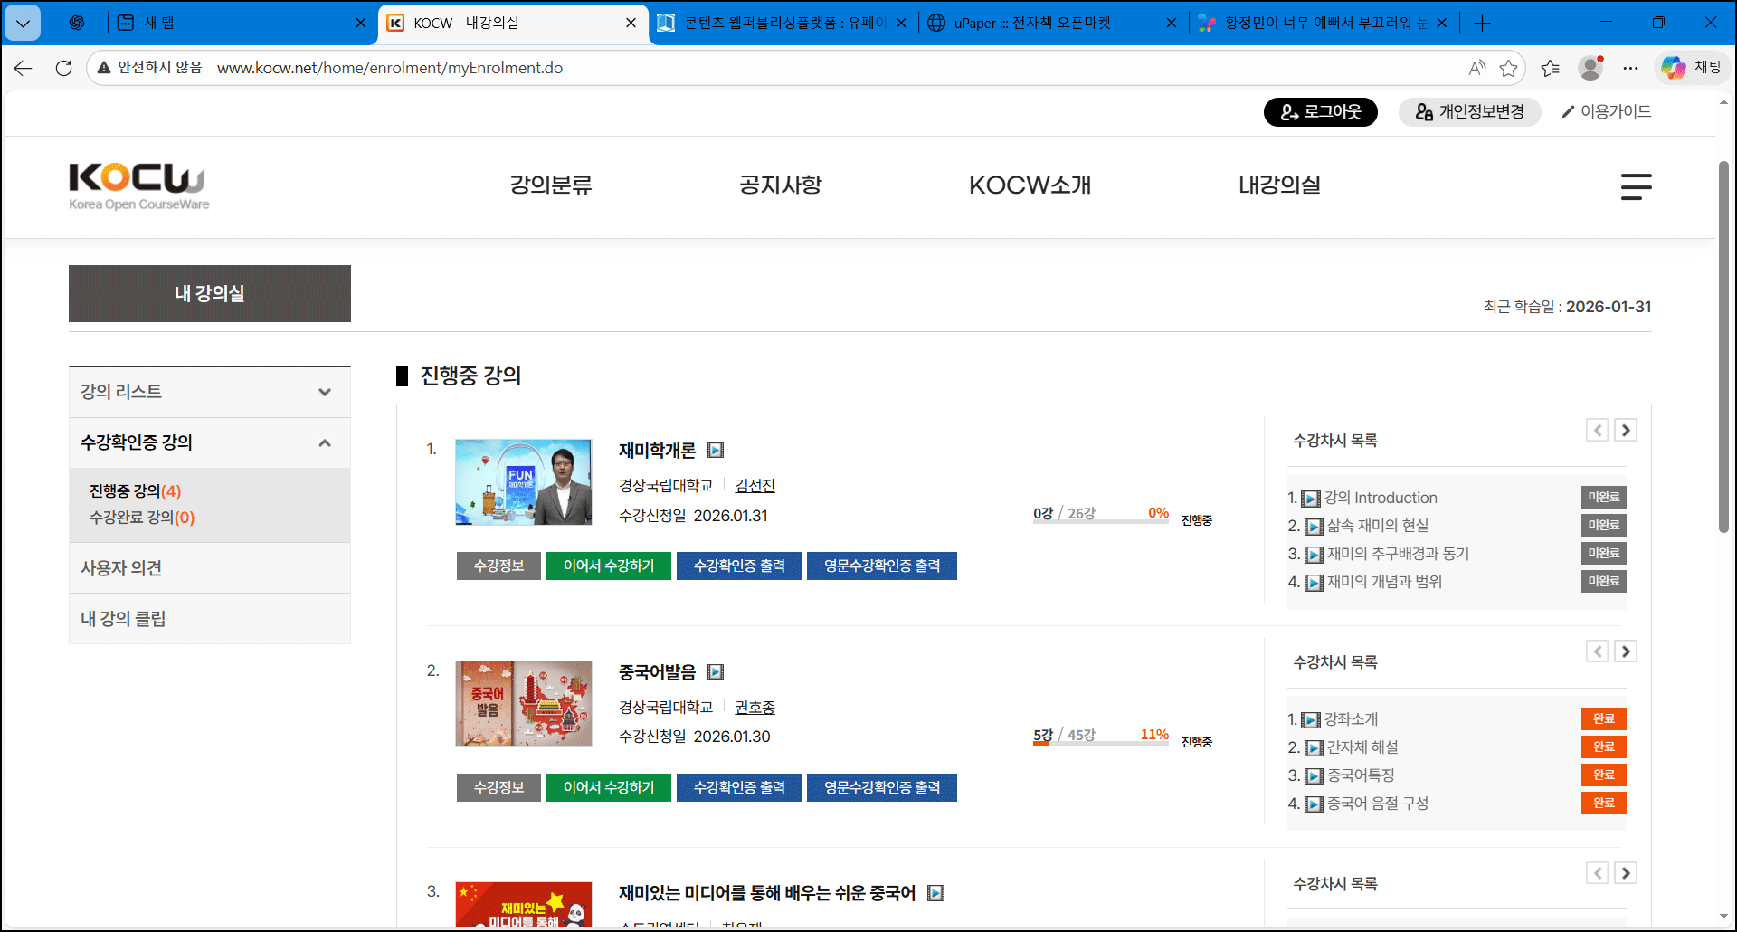Click play icon for 간자체 해설
Image resolution: width=1737 pixels, height=932 pixels.
pyautogui.click(x=1314, y=748)
